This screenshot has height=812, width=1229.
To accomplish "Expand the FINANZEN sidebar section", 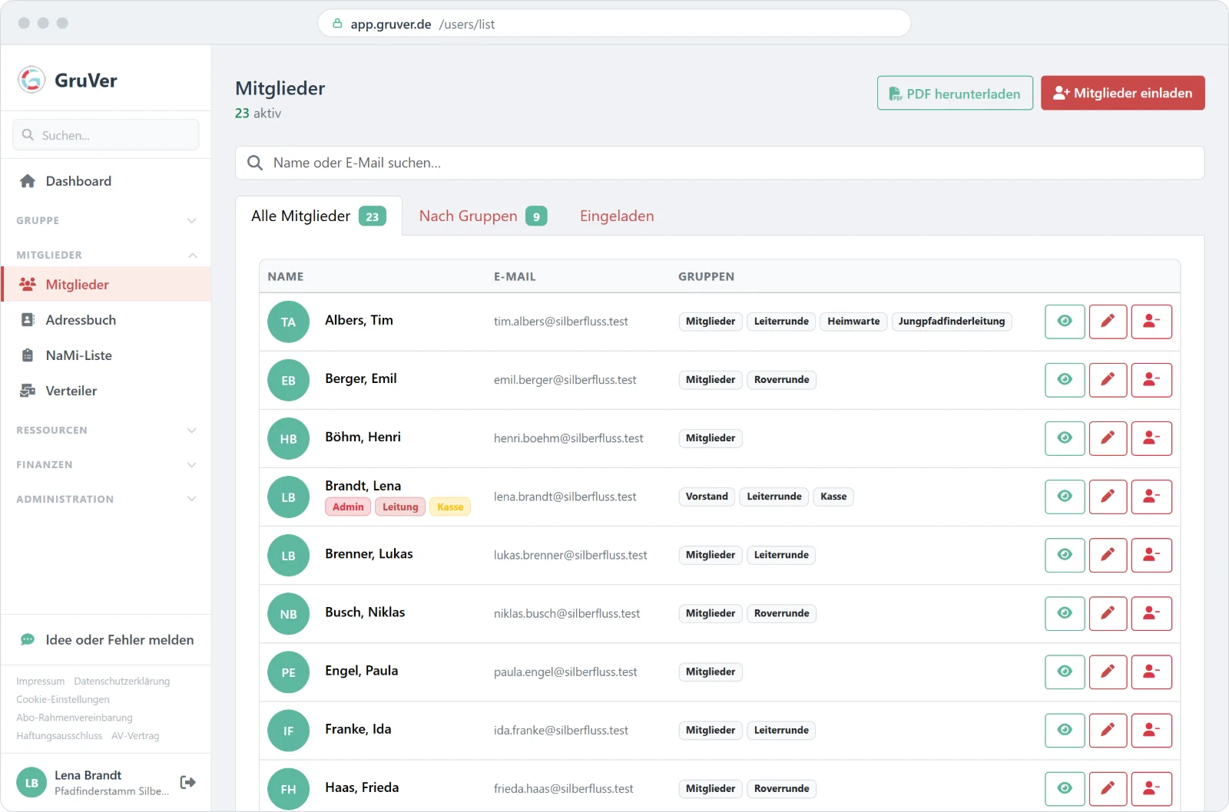I will [106, 464].
